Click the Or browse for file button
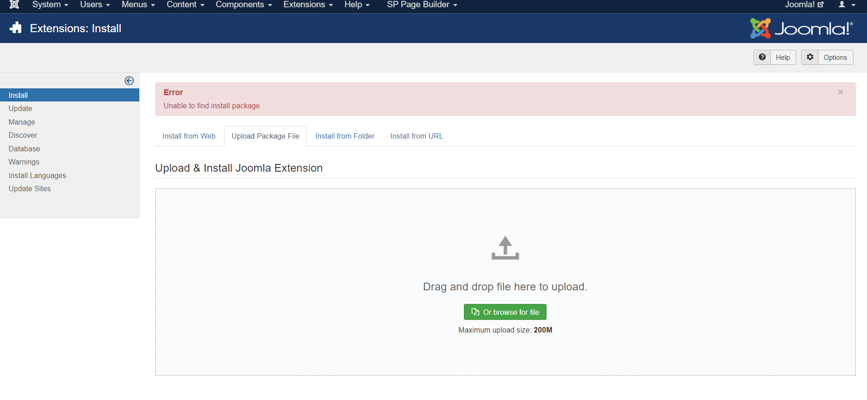This screenshot has width=867, height=400. [x=505, y=312]
